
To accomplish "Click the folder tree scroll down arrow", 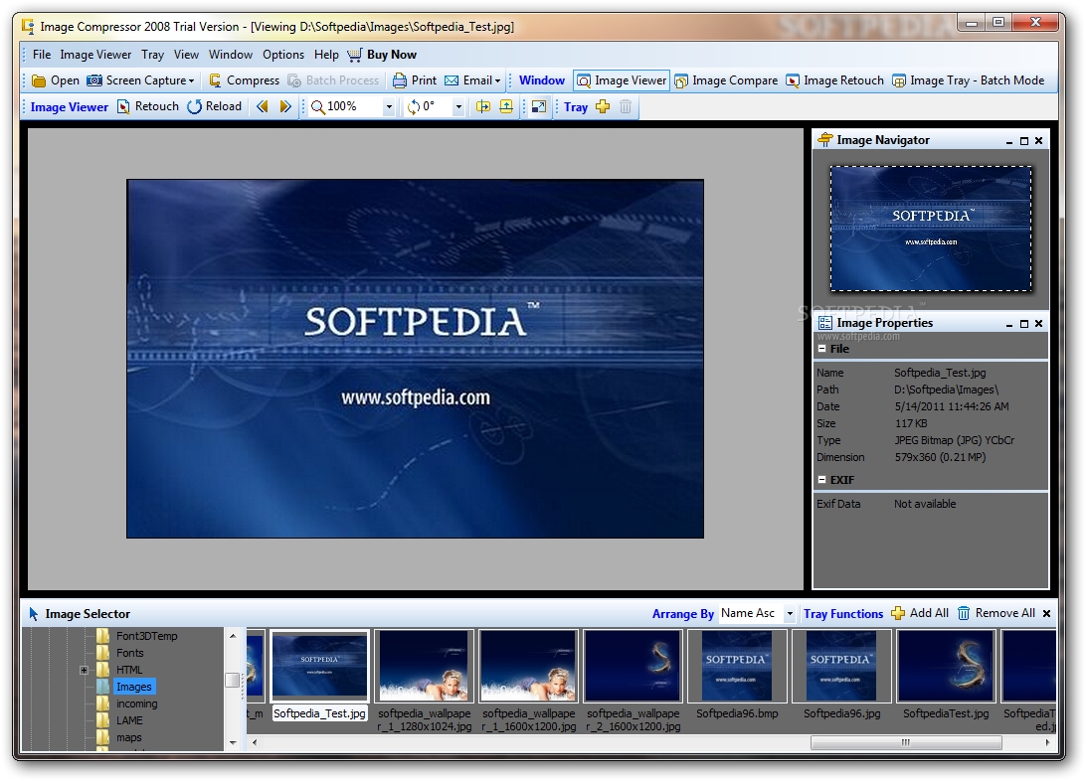I will click(233, 742).
